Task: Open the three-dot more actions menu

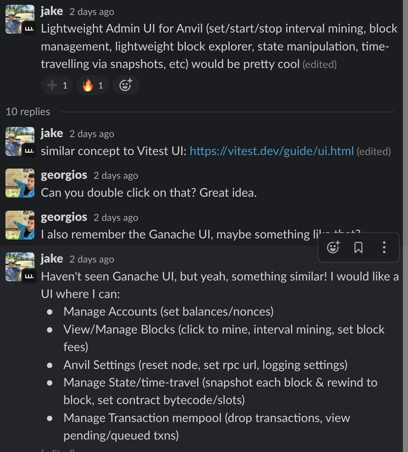Action: (x=384, y=248)
